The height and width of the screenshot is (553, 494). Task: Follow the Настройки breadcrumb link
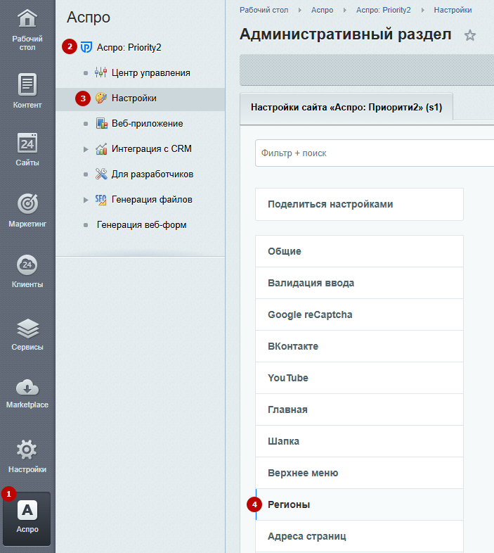453,10
